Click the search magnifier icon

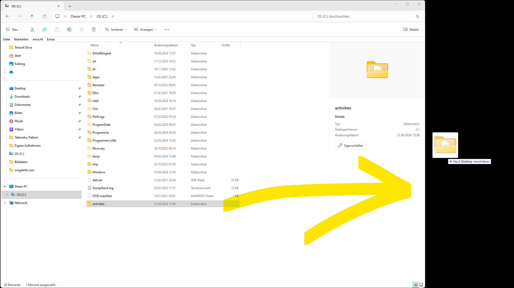417,16
